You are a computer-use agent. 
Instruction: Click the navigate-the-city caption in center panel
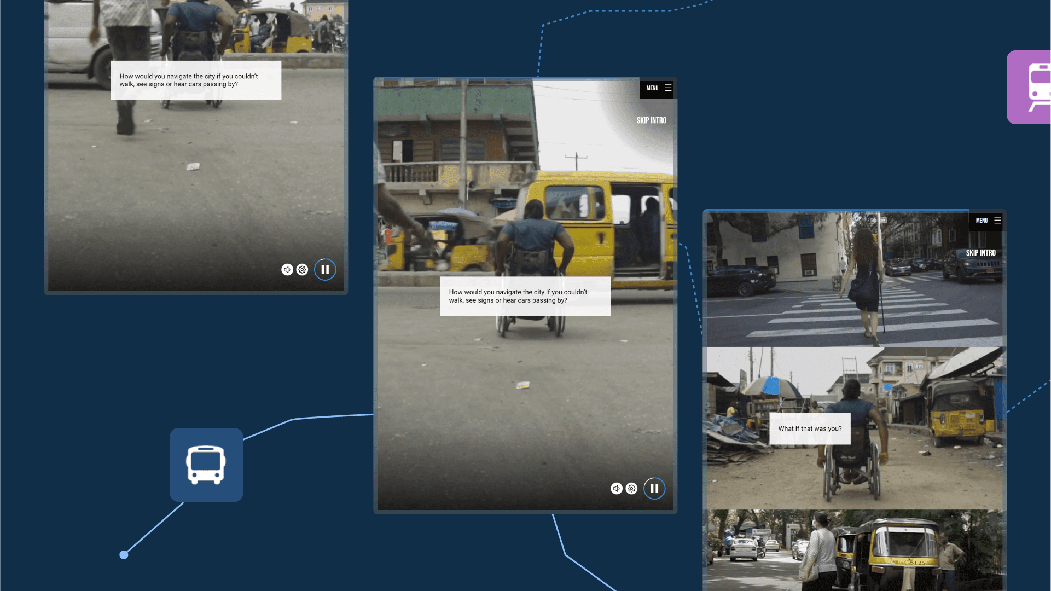click(x=525, y=296)
